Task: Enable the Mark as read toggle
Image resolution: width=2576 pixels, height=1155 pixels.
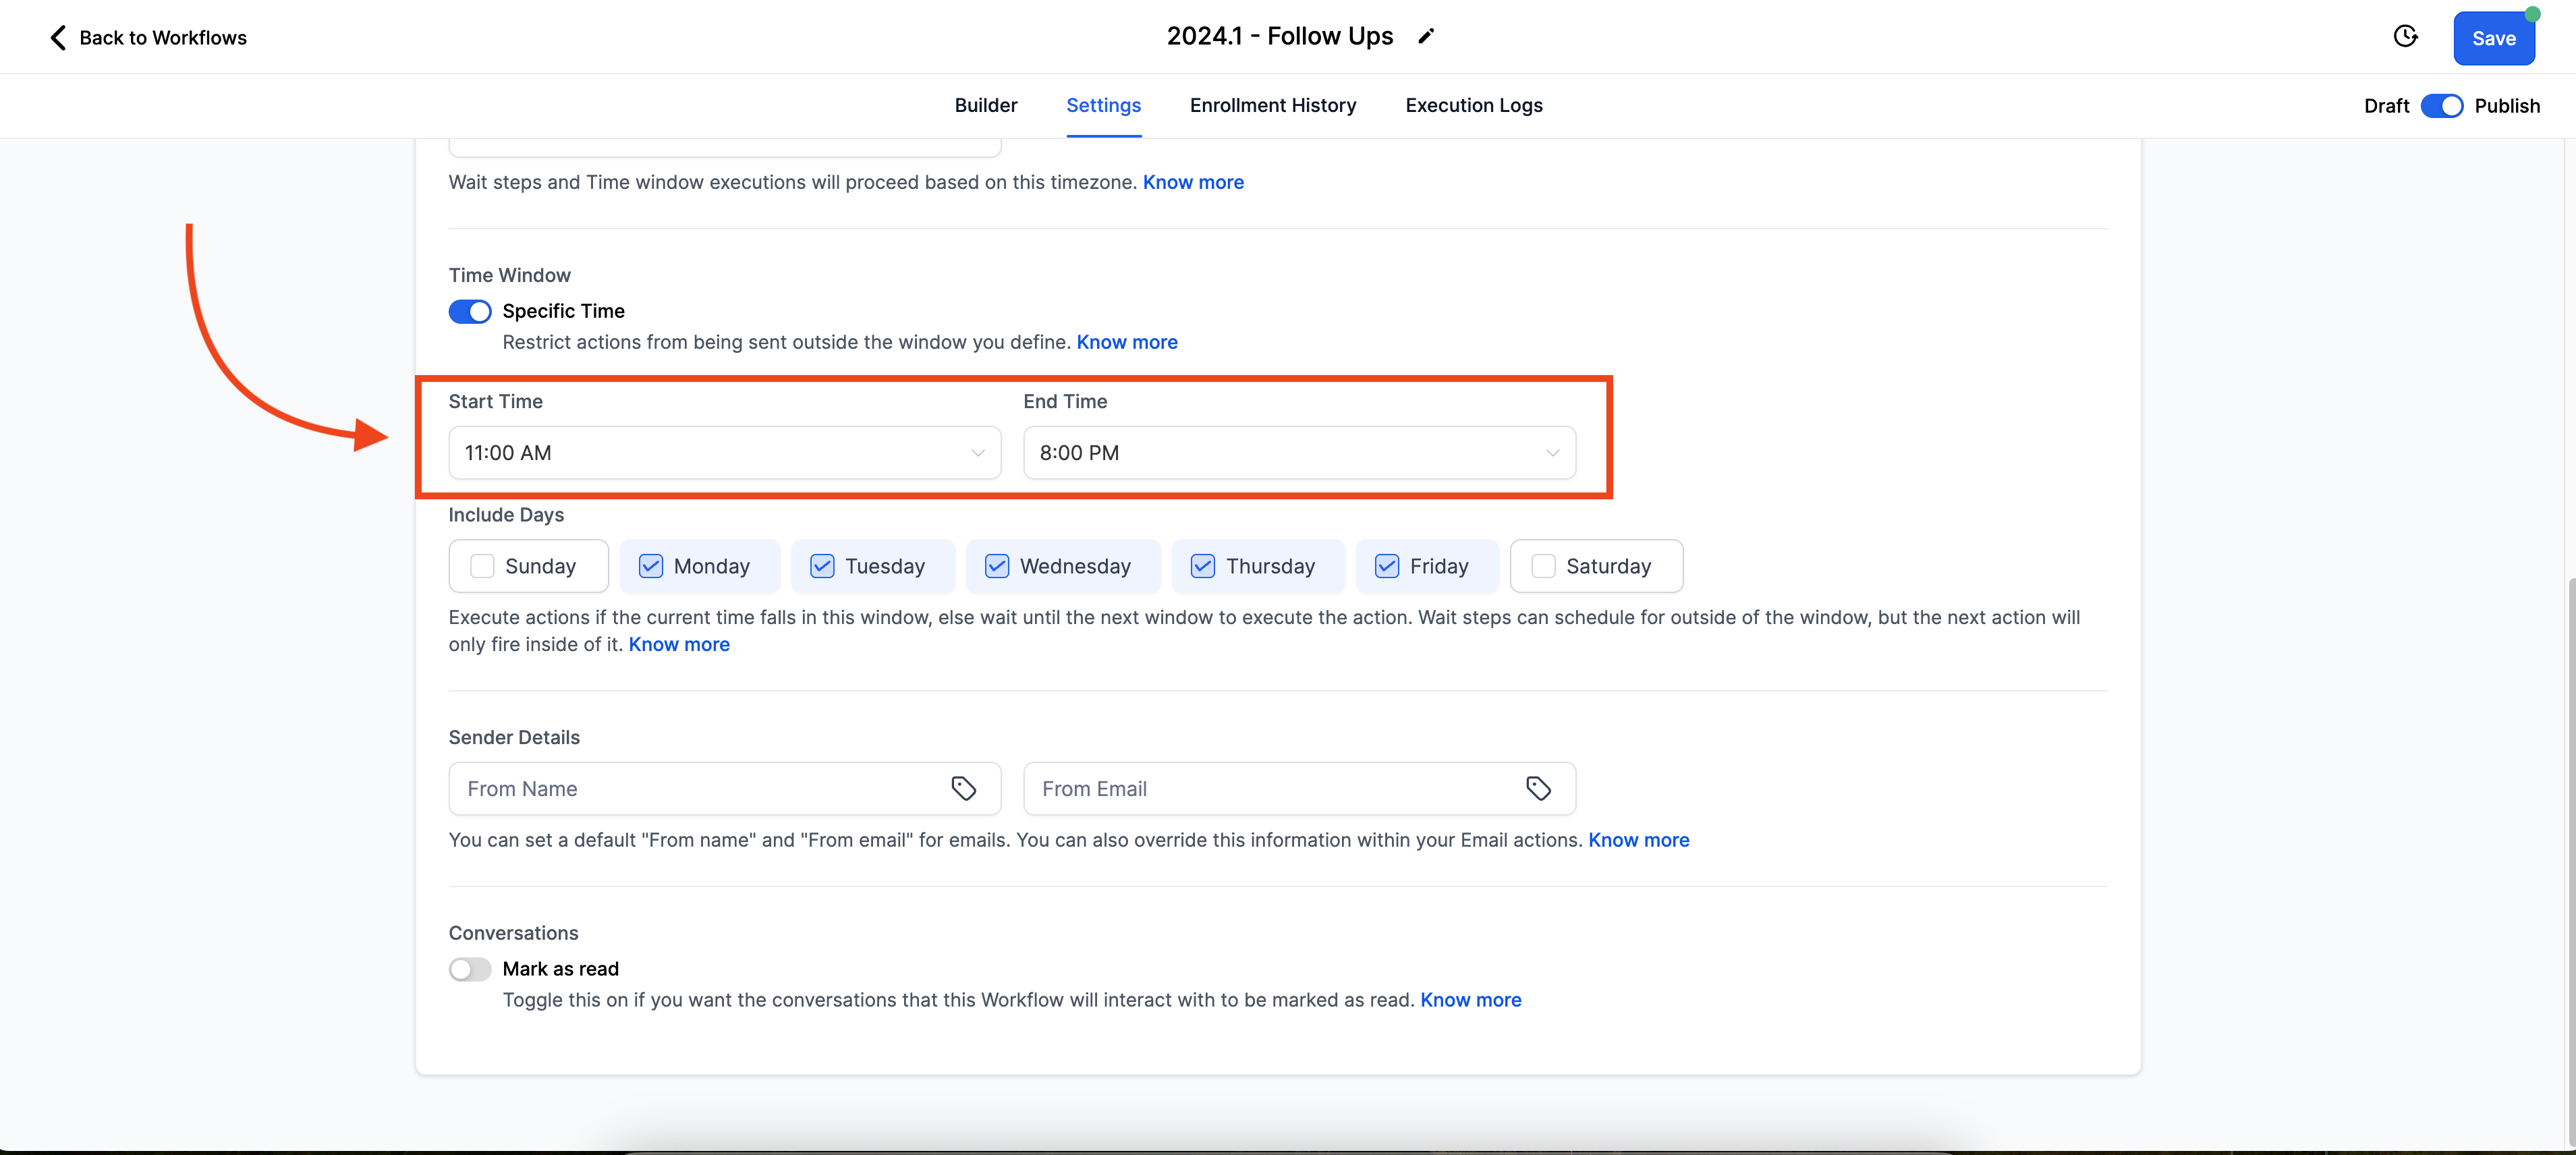Action: pos(470,969)
